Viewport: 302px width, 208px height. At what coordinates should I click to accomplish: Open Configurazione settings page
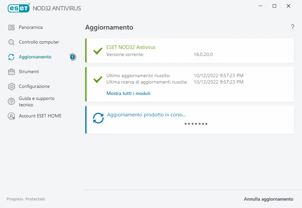pos(34,87)
